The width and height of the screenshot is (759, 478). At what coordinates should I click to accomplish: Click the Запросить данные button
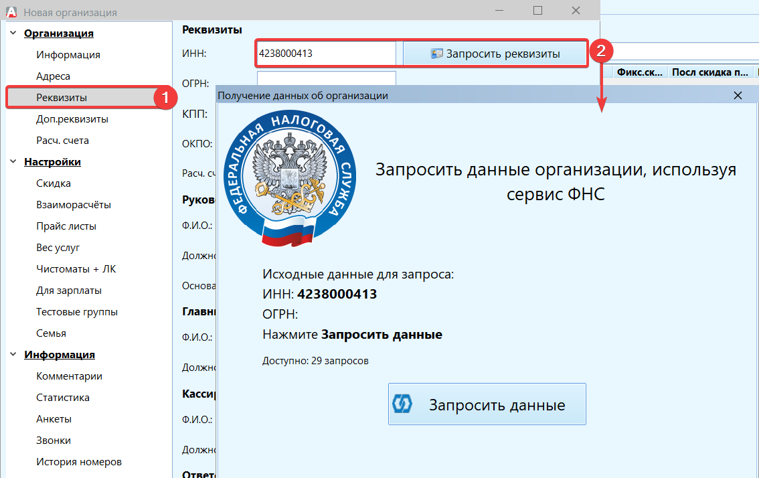[x=487, y=404]
